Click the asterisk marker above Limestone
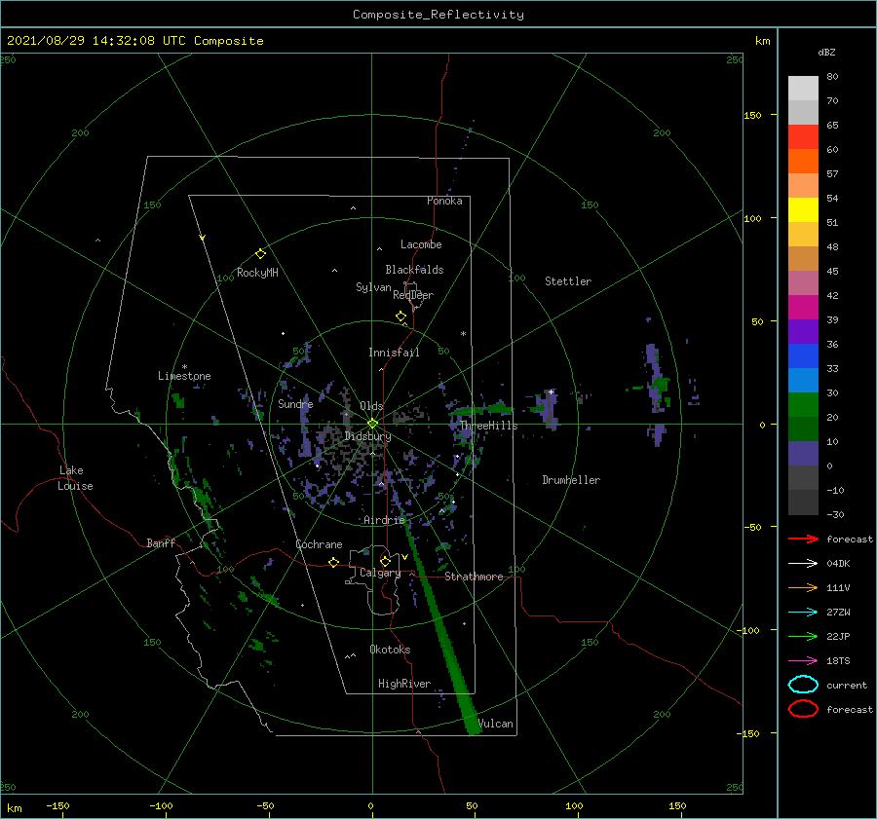 184,367
